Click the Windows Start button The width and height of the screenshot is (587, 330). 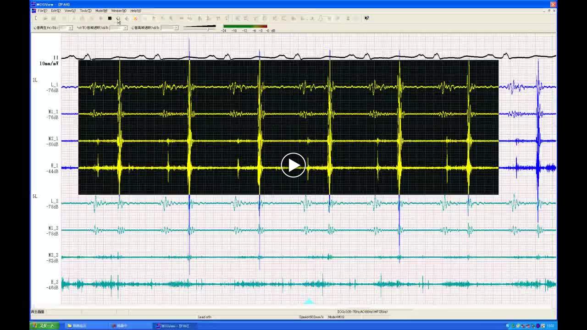tap(44, 326)
